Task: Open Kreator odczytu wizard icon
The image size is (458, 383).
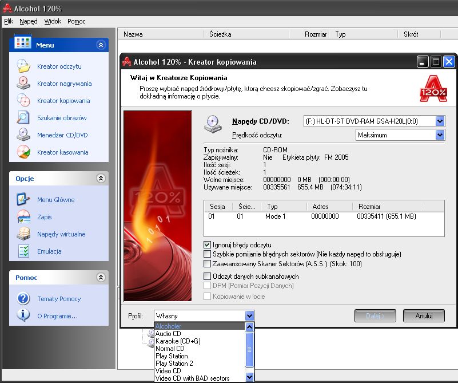Action: pyautogui.click(x=23, y=66)
